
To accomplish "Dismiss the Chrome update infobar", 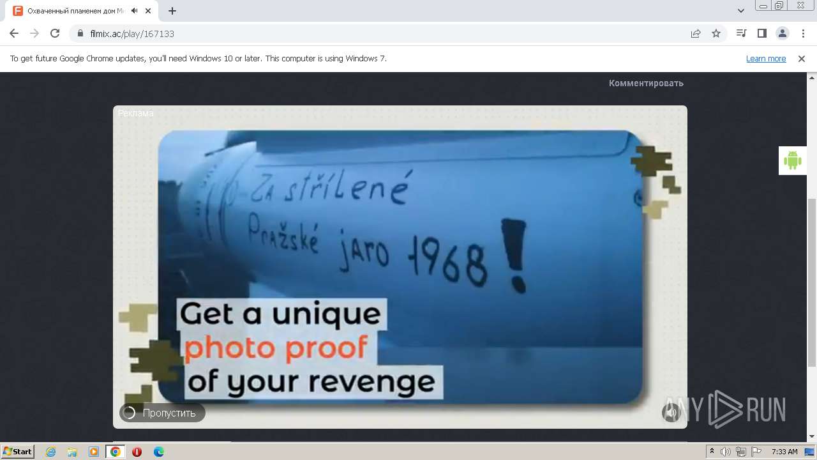I will (x=802, y=58).
